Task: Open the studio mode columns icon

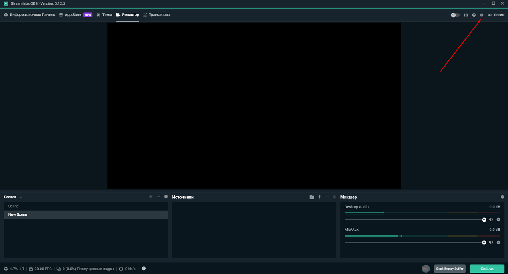Action: pyautogui.click(x=466, y=15)
